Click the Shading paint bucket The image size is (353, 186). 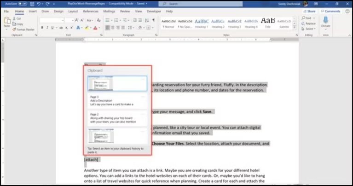(x=140, y=28)
